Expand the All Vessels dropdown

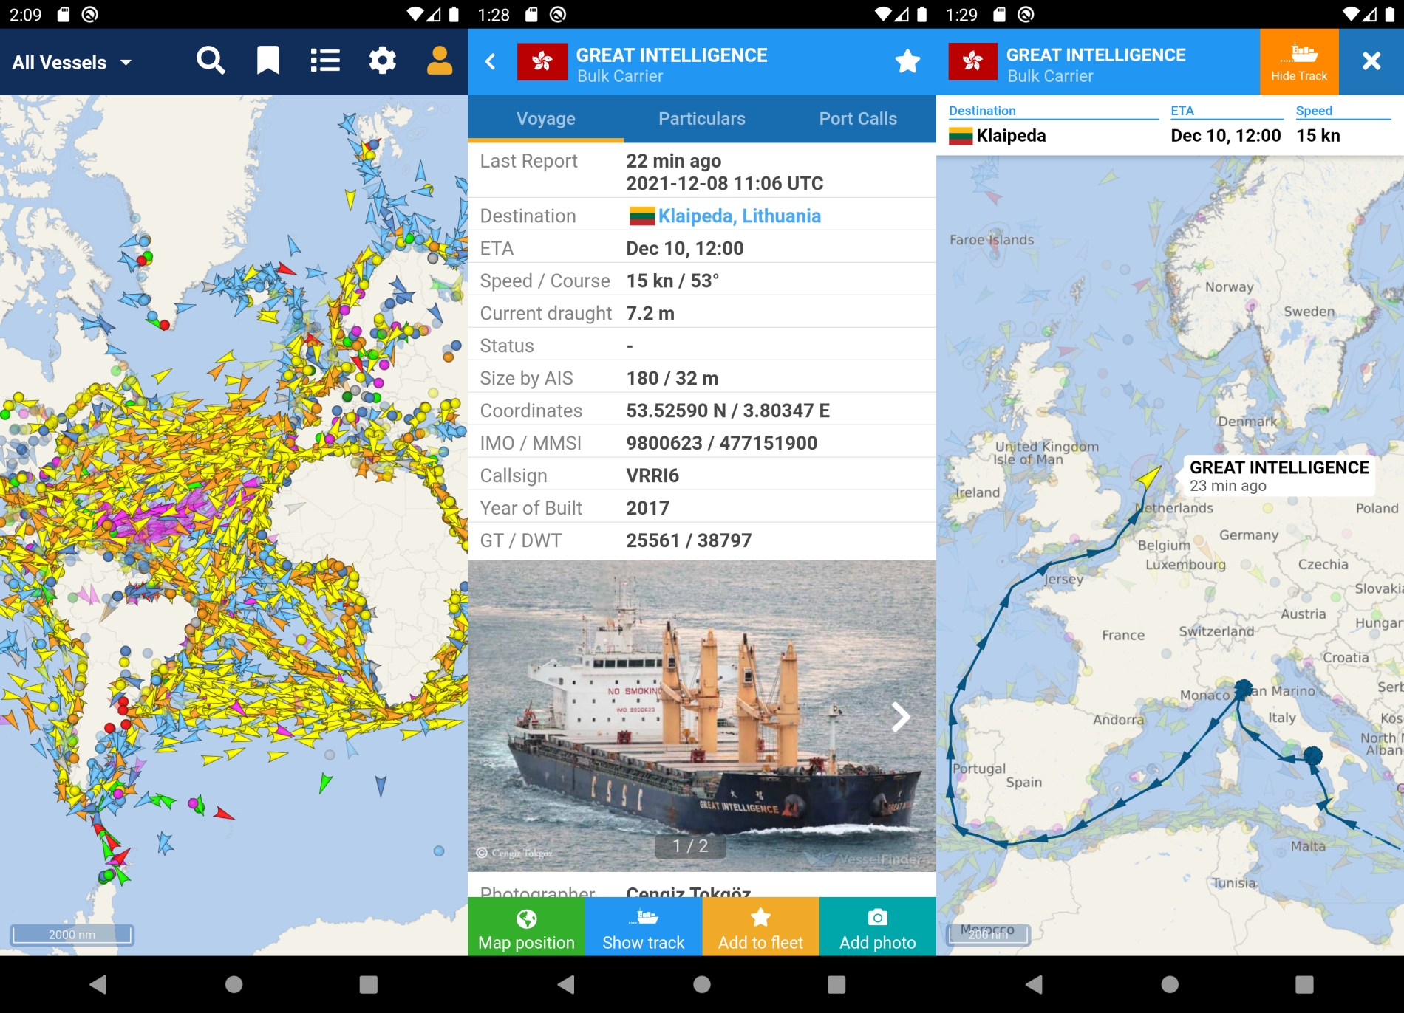[x=72, y=63]
